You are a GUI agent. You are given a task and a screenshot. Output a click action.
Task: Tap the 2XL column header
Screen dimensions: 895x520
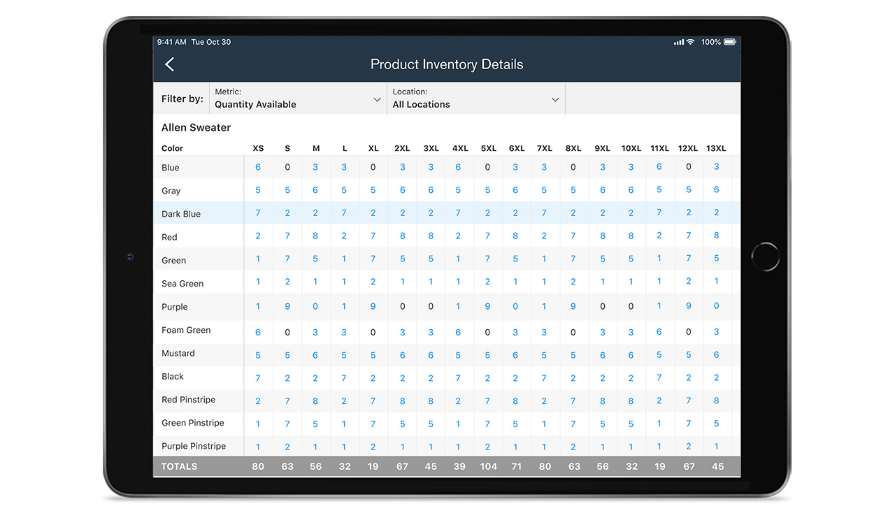[402, 148]
